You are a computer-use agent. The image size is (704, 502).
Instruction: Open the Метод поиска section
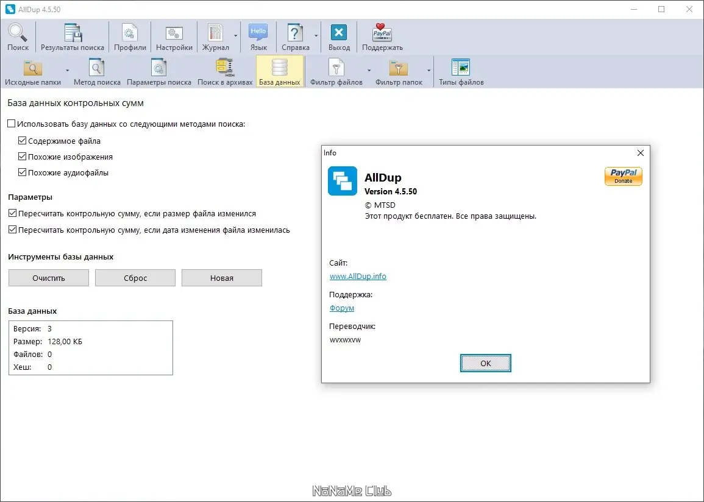(x=97, y=72)
